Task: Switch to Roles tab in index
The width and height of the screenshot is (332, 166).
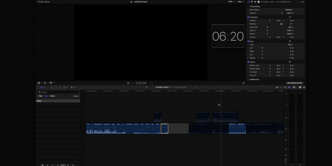Action: 53,96
